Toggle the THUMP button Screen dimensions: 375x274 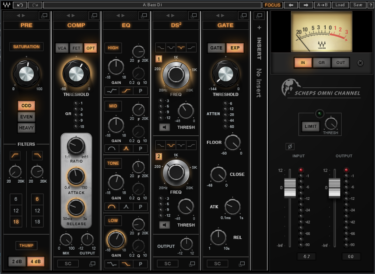[x=26, y=246]
